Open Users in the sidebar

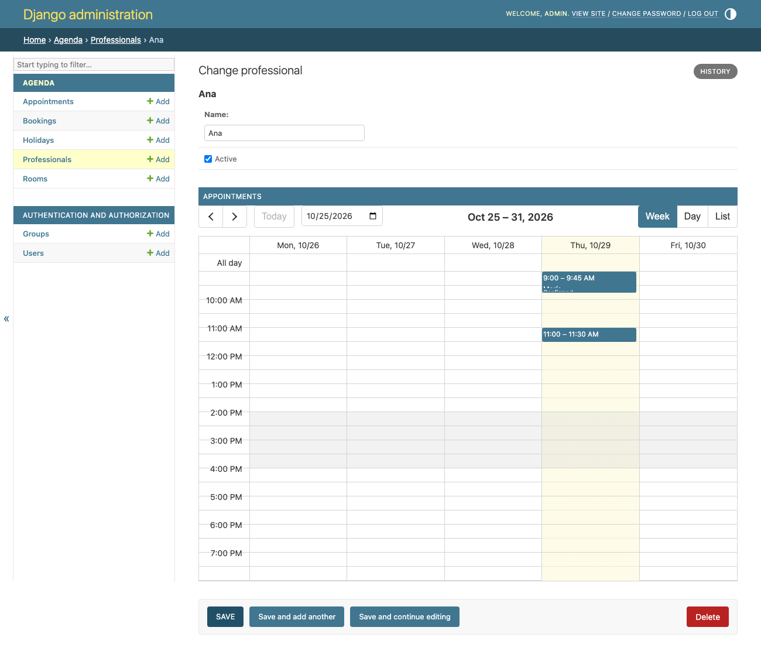33,253
